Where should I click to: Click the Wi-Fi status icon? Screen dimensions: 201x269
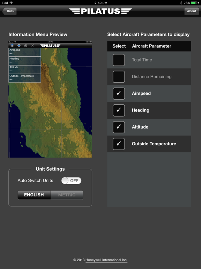(11, 3)
